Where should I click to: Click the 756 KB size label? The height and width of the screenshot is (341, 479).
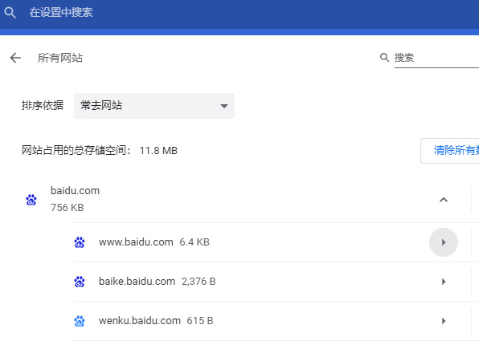(68, 208)
